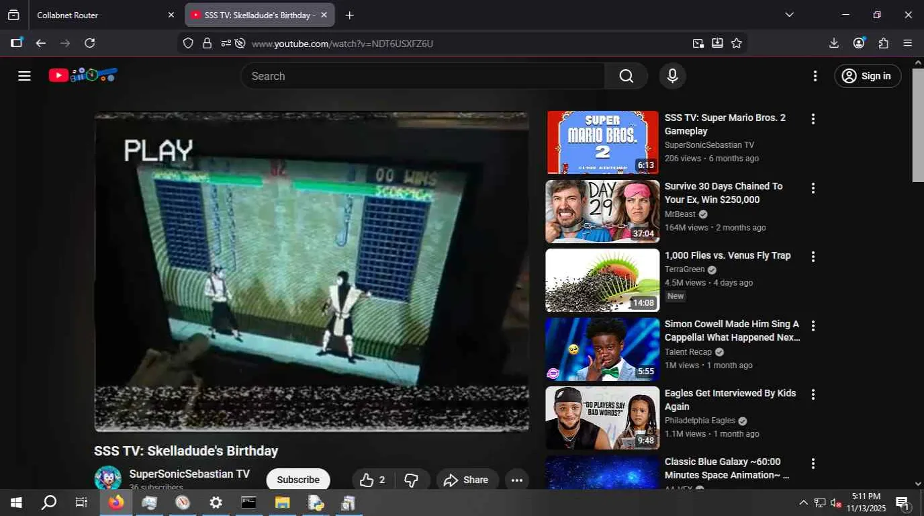Subscribe to SuperSonicSebastian TV
Screen dimensions: 924x516
(298, 480)
